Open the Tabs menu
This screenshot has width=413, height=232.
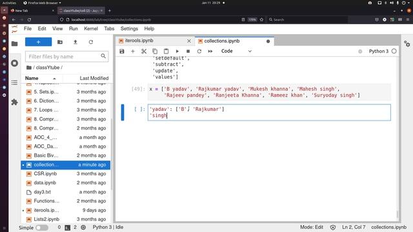[109, 28]
